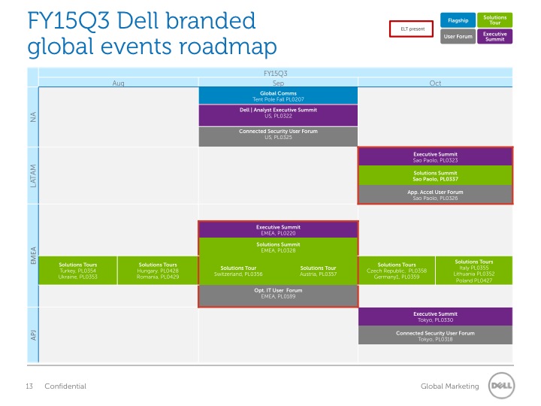Select the APJ region row label
Screen dimensions: 541x406
(33, 335)
